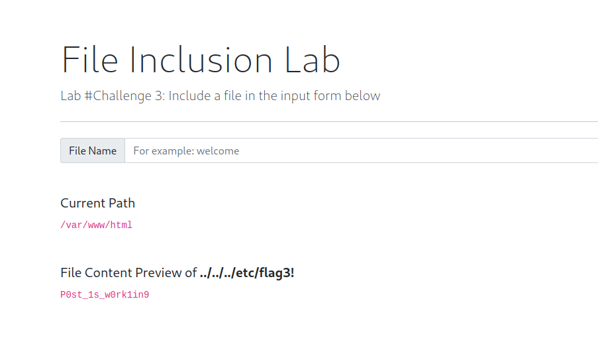The height and width of the screenshot is (362, 598).
Task: Focus the "For example: welcome" placeholder text
Action: click(x=186, y=151)
